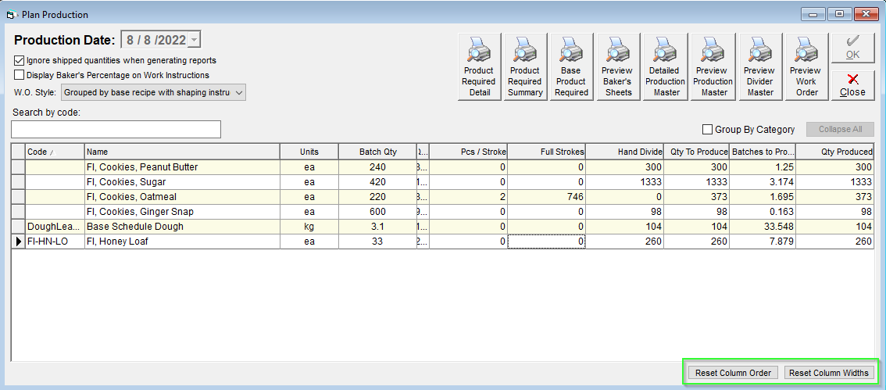Preview Production Master report
Image resolution: width=886 pixels, height=390 pixels.
(x=713, y=66)
